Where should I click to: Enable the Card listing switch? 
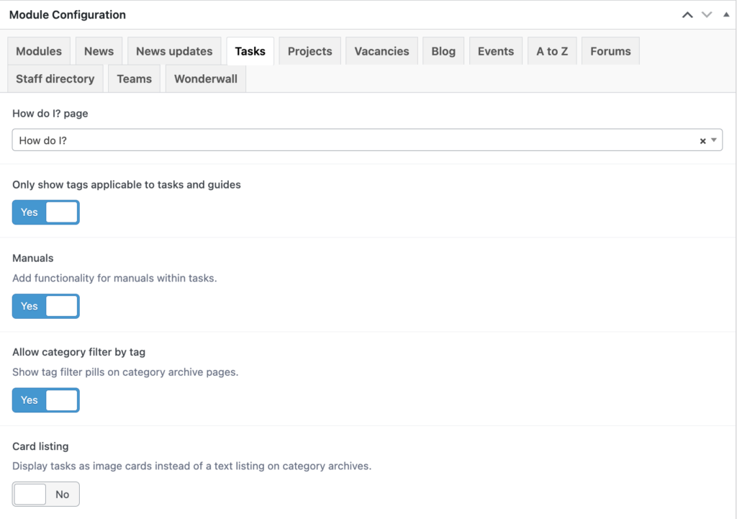tap(45, 494)
